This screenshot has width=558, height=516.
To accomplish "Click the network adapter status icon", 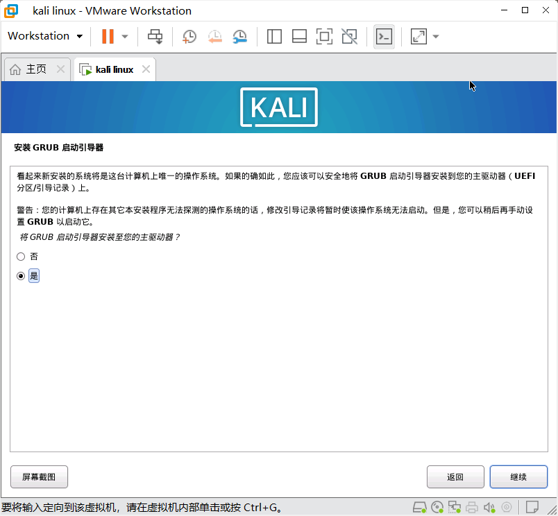I will pos(455,507).
